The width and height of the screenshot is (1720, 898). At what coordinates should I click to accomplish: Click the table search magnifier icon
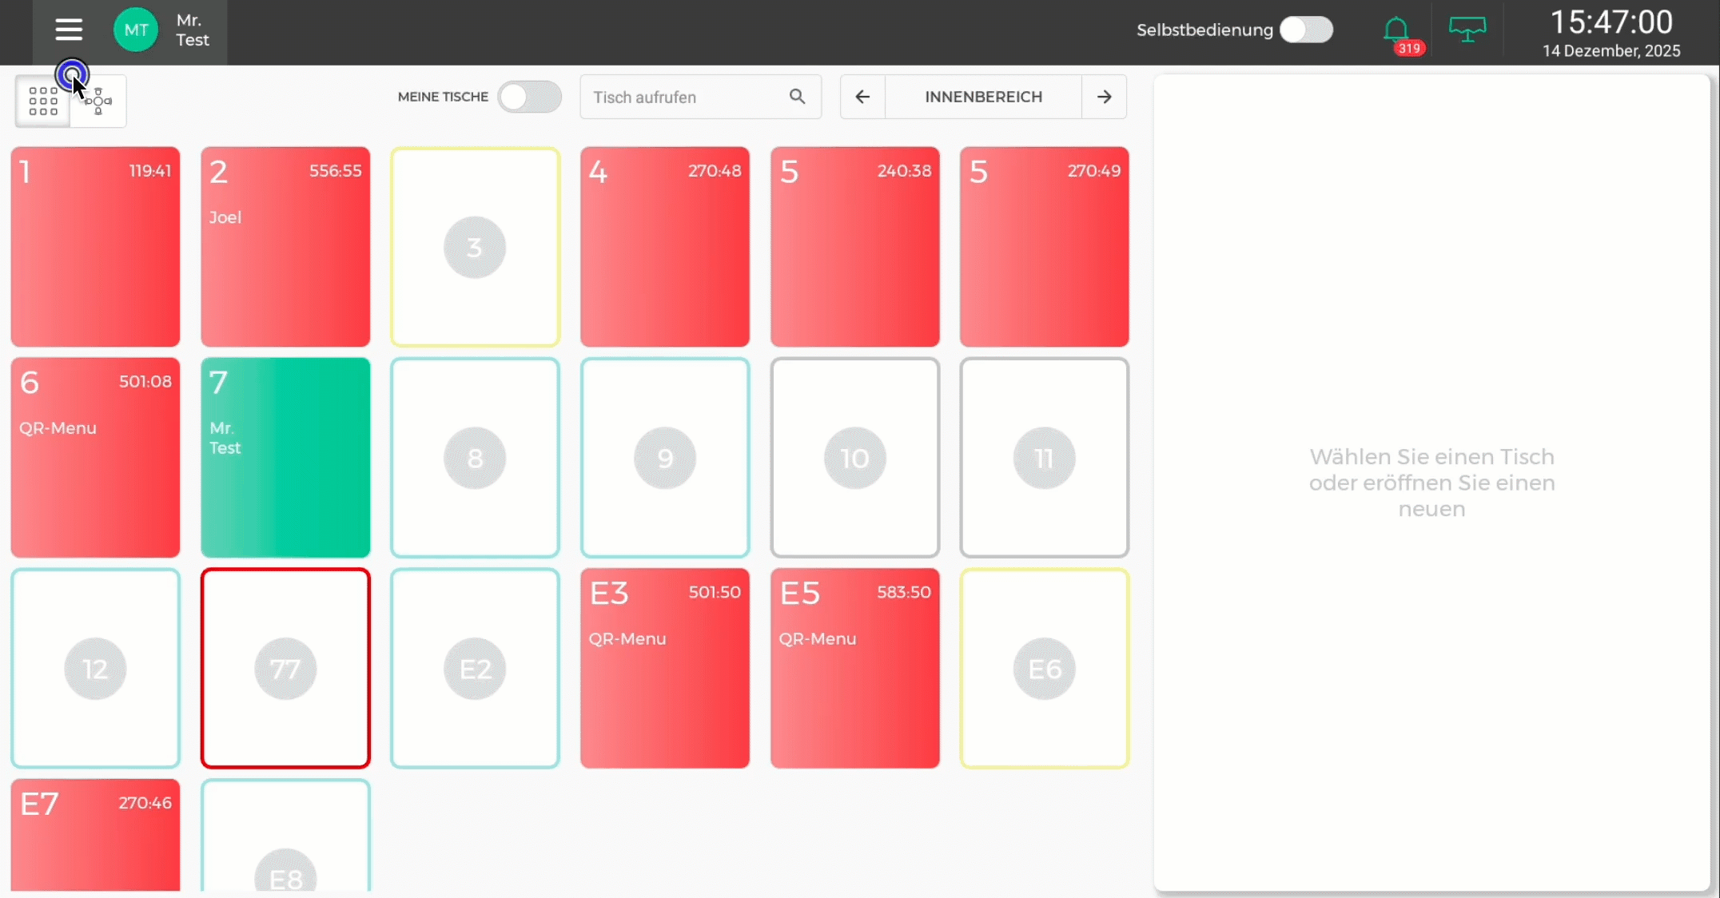[x=797, y=97]
